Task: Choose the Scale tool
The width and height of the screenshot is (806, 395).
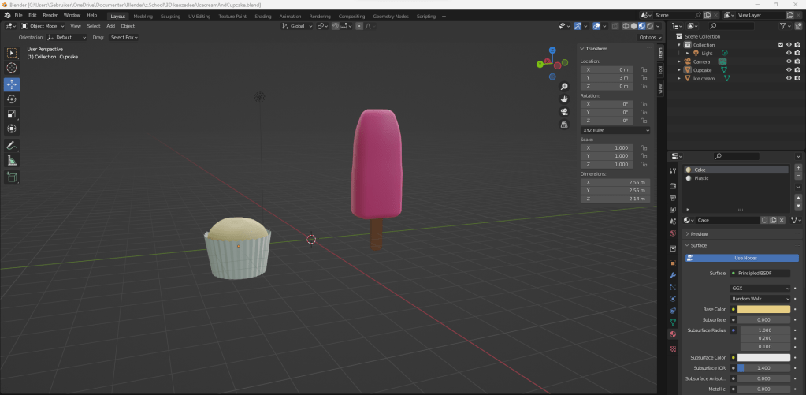Action: [12, 114]
